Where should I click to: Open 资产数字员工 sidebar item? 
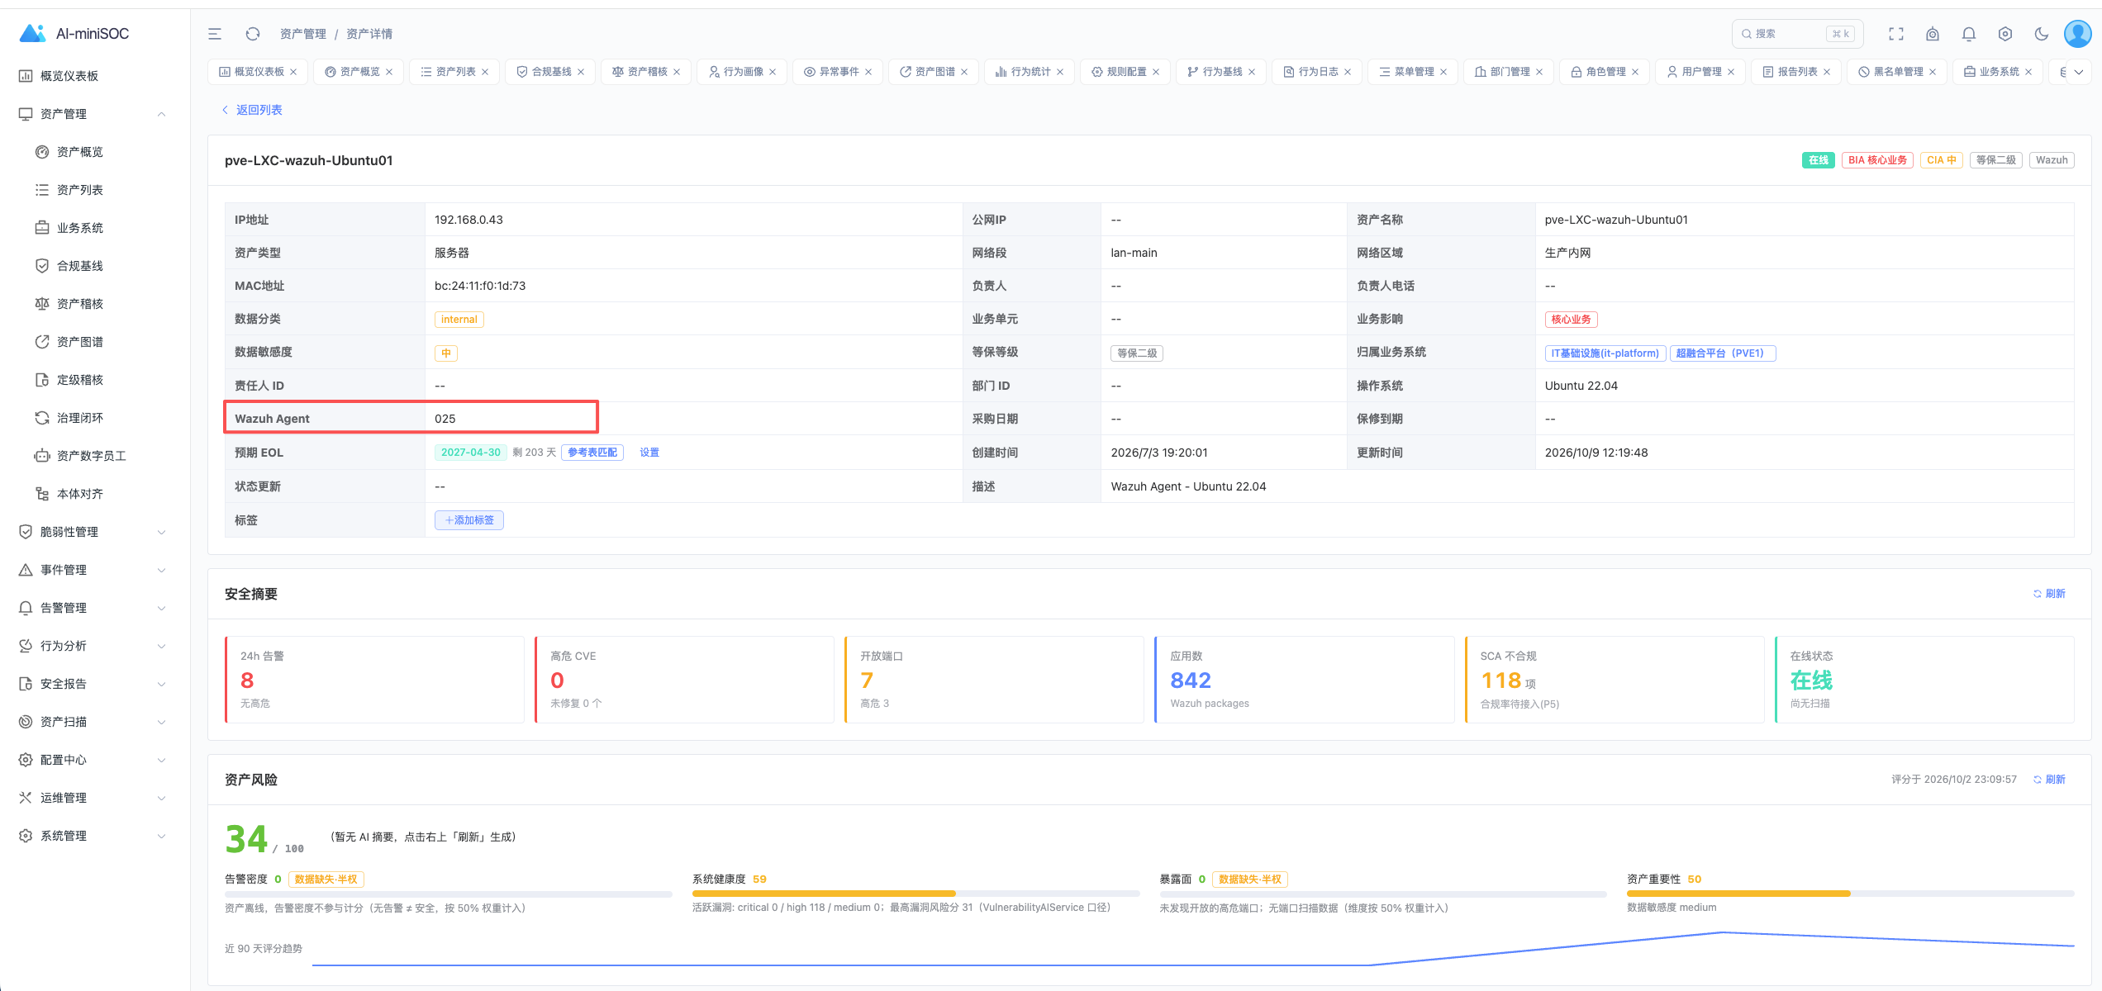(x=91, y=456)
